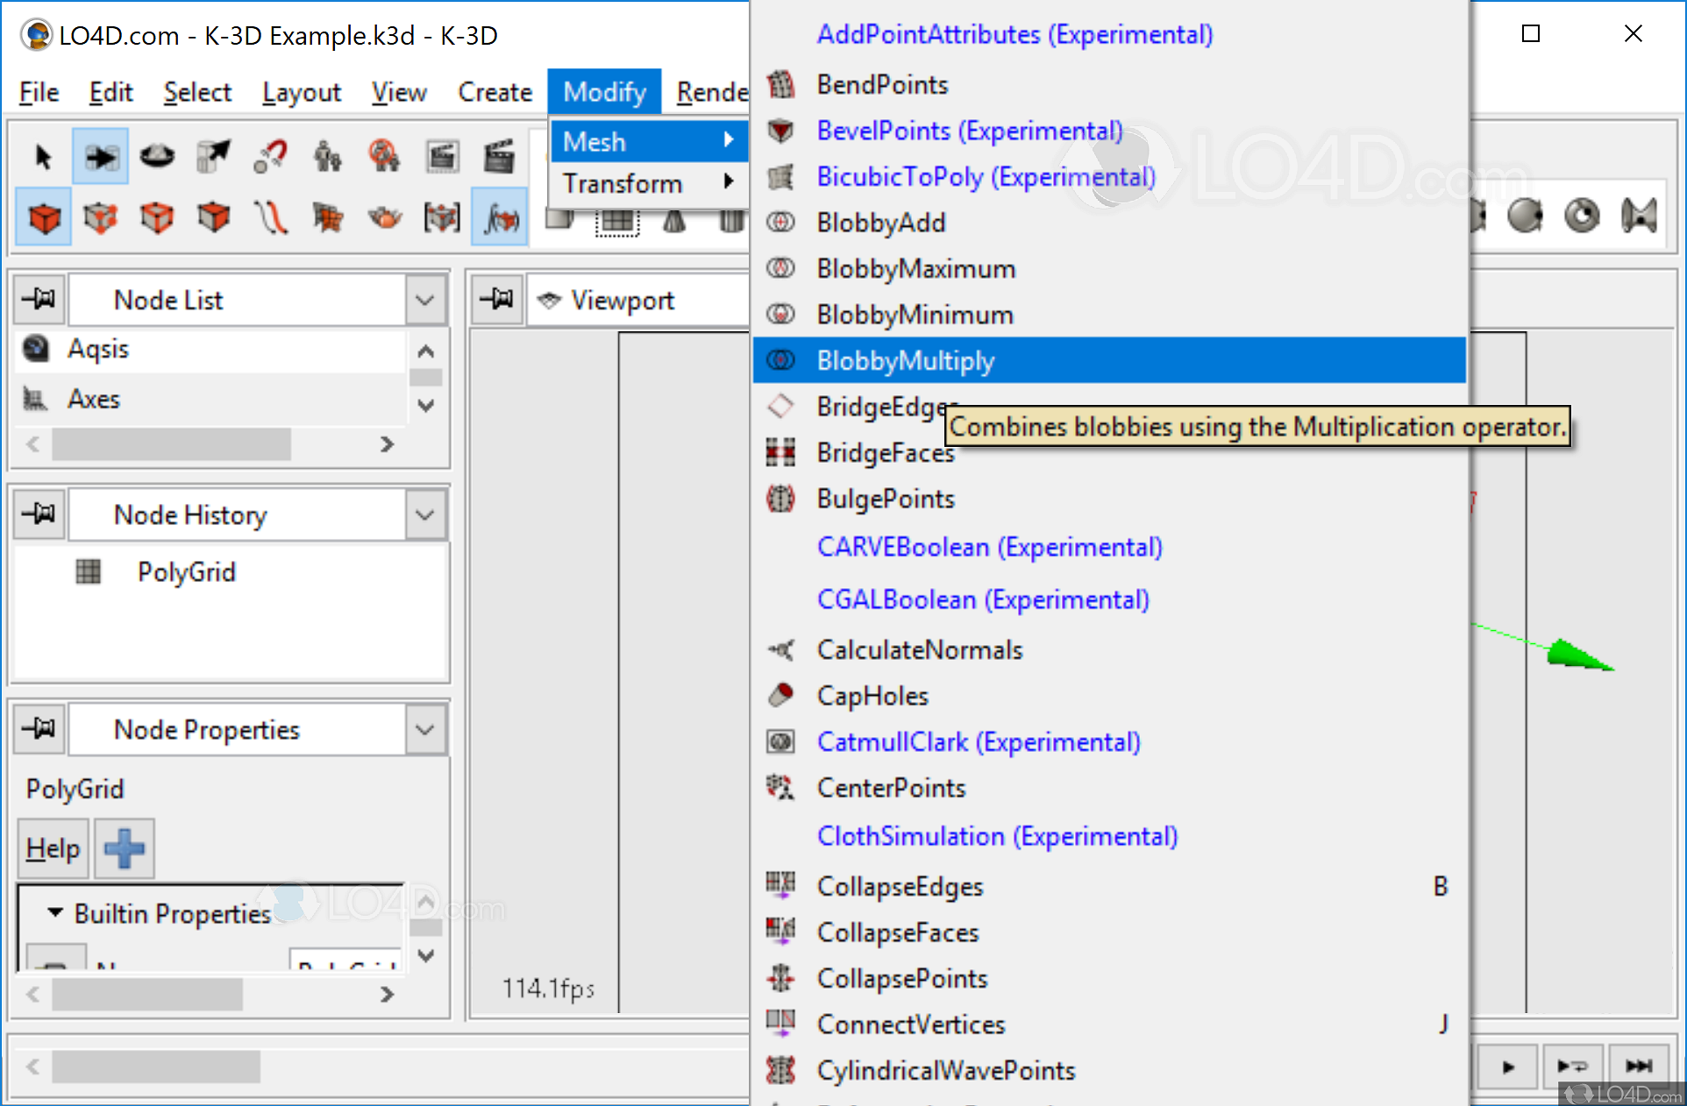This screenshot has width=1687, height=1106.
Task: Open the Node List panel dropdown
Action: point(425,300)
